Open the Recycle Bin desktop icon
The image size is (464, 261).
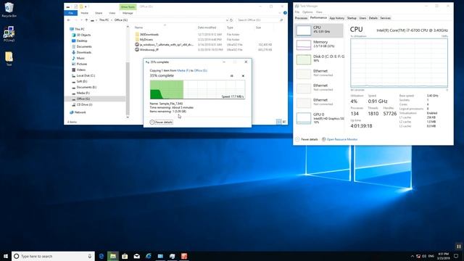pos(9,9)
